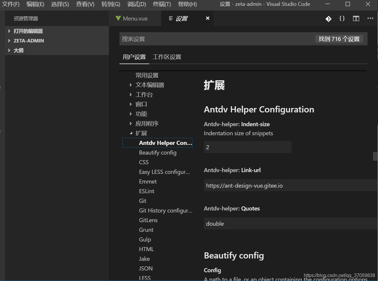Open the 文件(F) menu
Screen dimensions: 378x281
(x=11, y=4)
